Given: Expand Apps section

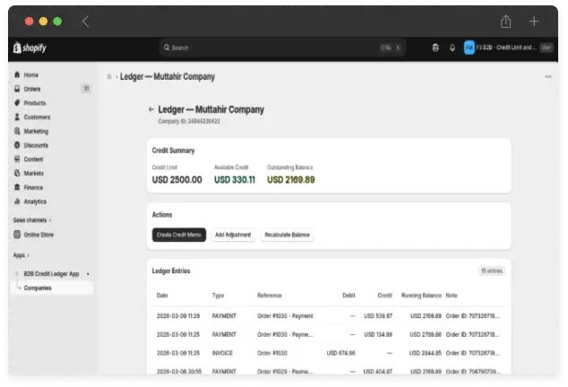Looking at the screenshot, I should point(21,255).
